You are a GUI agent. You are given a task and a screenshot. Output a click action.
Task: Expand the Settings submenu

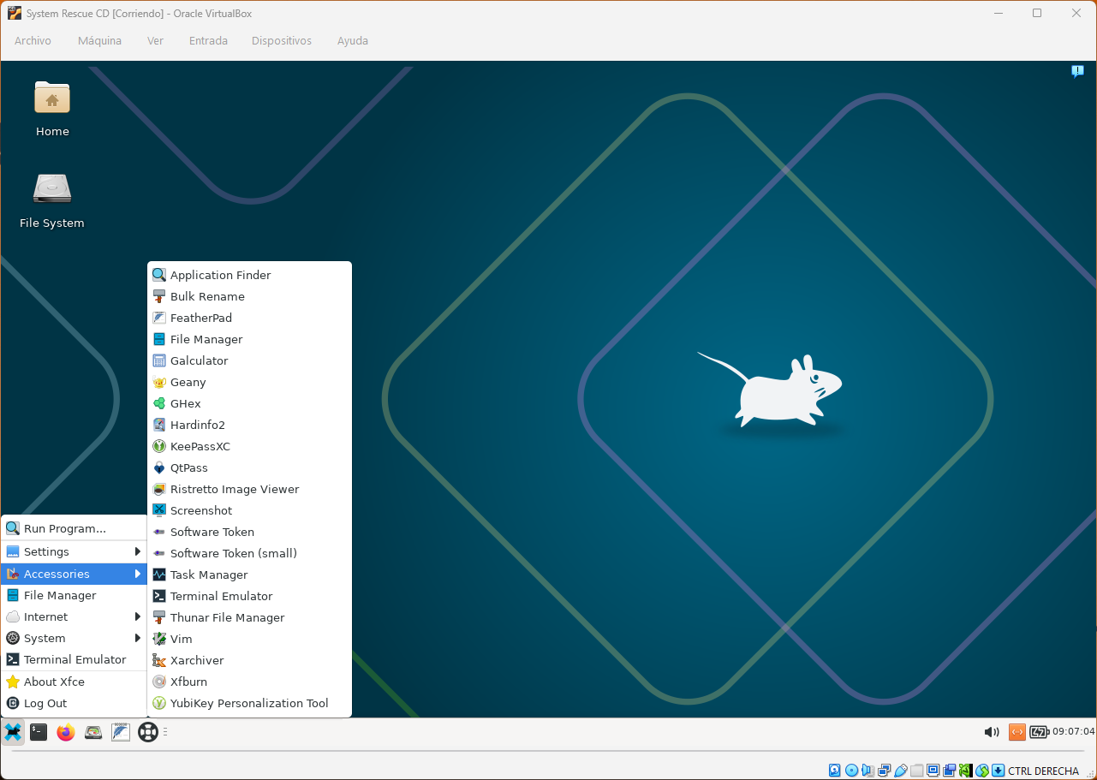(74, 552)
